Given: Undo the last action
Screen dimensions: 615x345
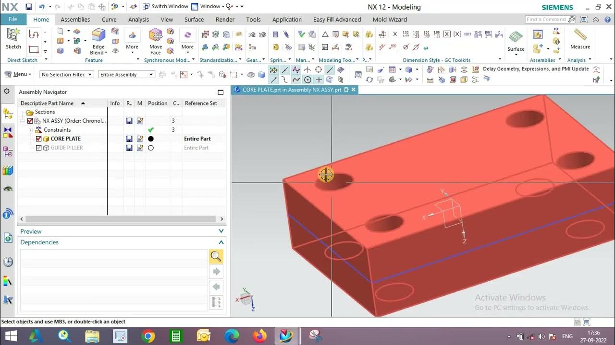Looking at the screenshot, I should [x=42, y=7].
